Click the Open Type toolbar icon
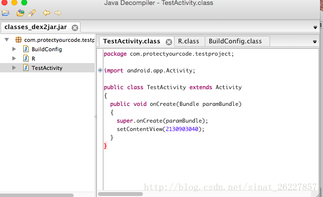The height and width of the screenshot is (197, 323). pos(20,13)
